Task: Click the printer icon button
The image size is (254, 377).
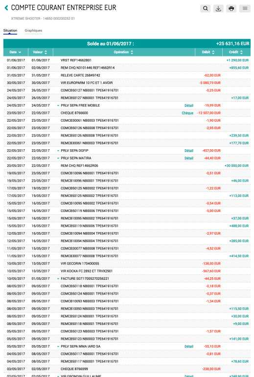Action: (x=231, y=8)
